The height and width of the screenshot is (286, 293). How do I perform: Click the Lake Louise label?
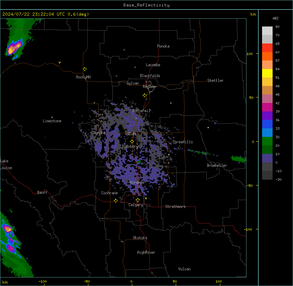(6, 164)
